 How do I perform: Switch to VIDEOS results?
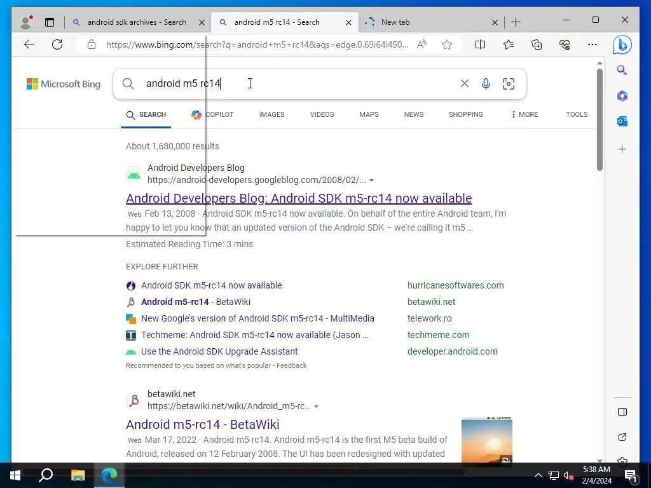point(322,114)
